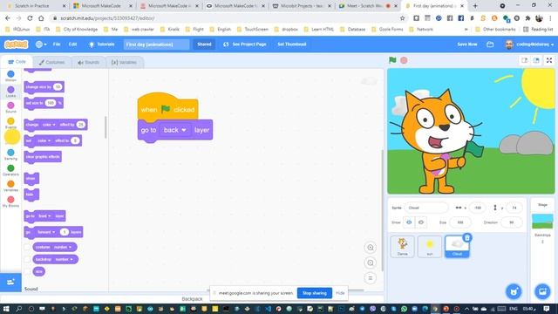Select the Sound block category
Image resolution: width=558 pixels, height=314 pixels.
pos(10,107)
